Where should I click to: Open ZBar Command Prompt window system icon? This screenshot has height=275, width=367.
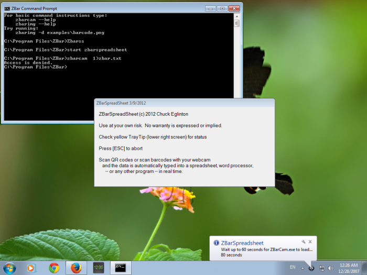coord(7,9)
